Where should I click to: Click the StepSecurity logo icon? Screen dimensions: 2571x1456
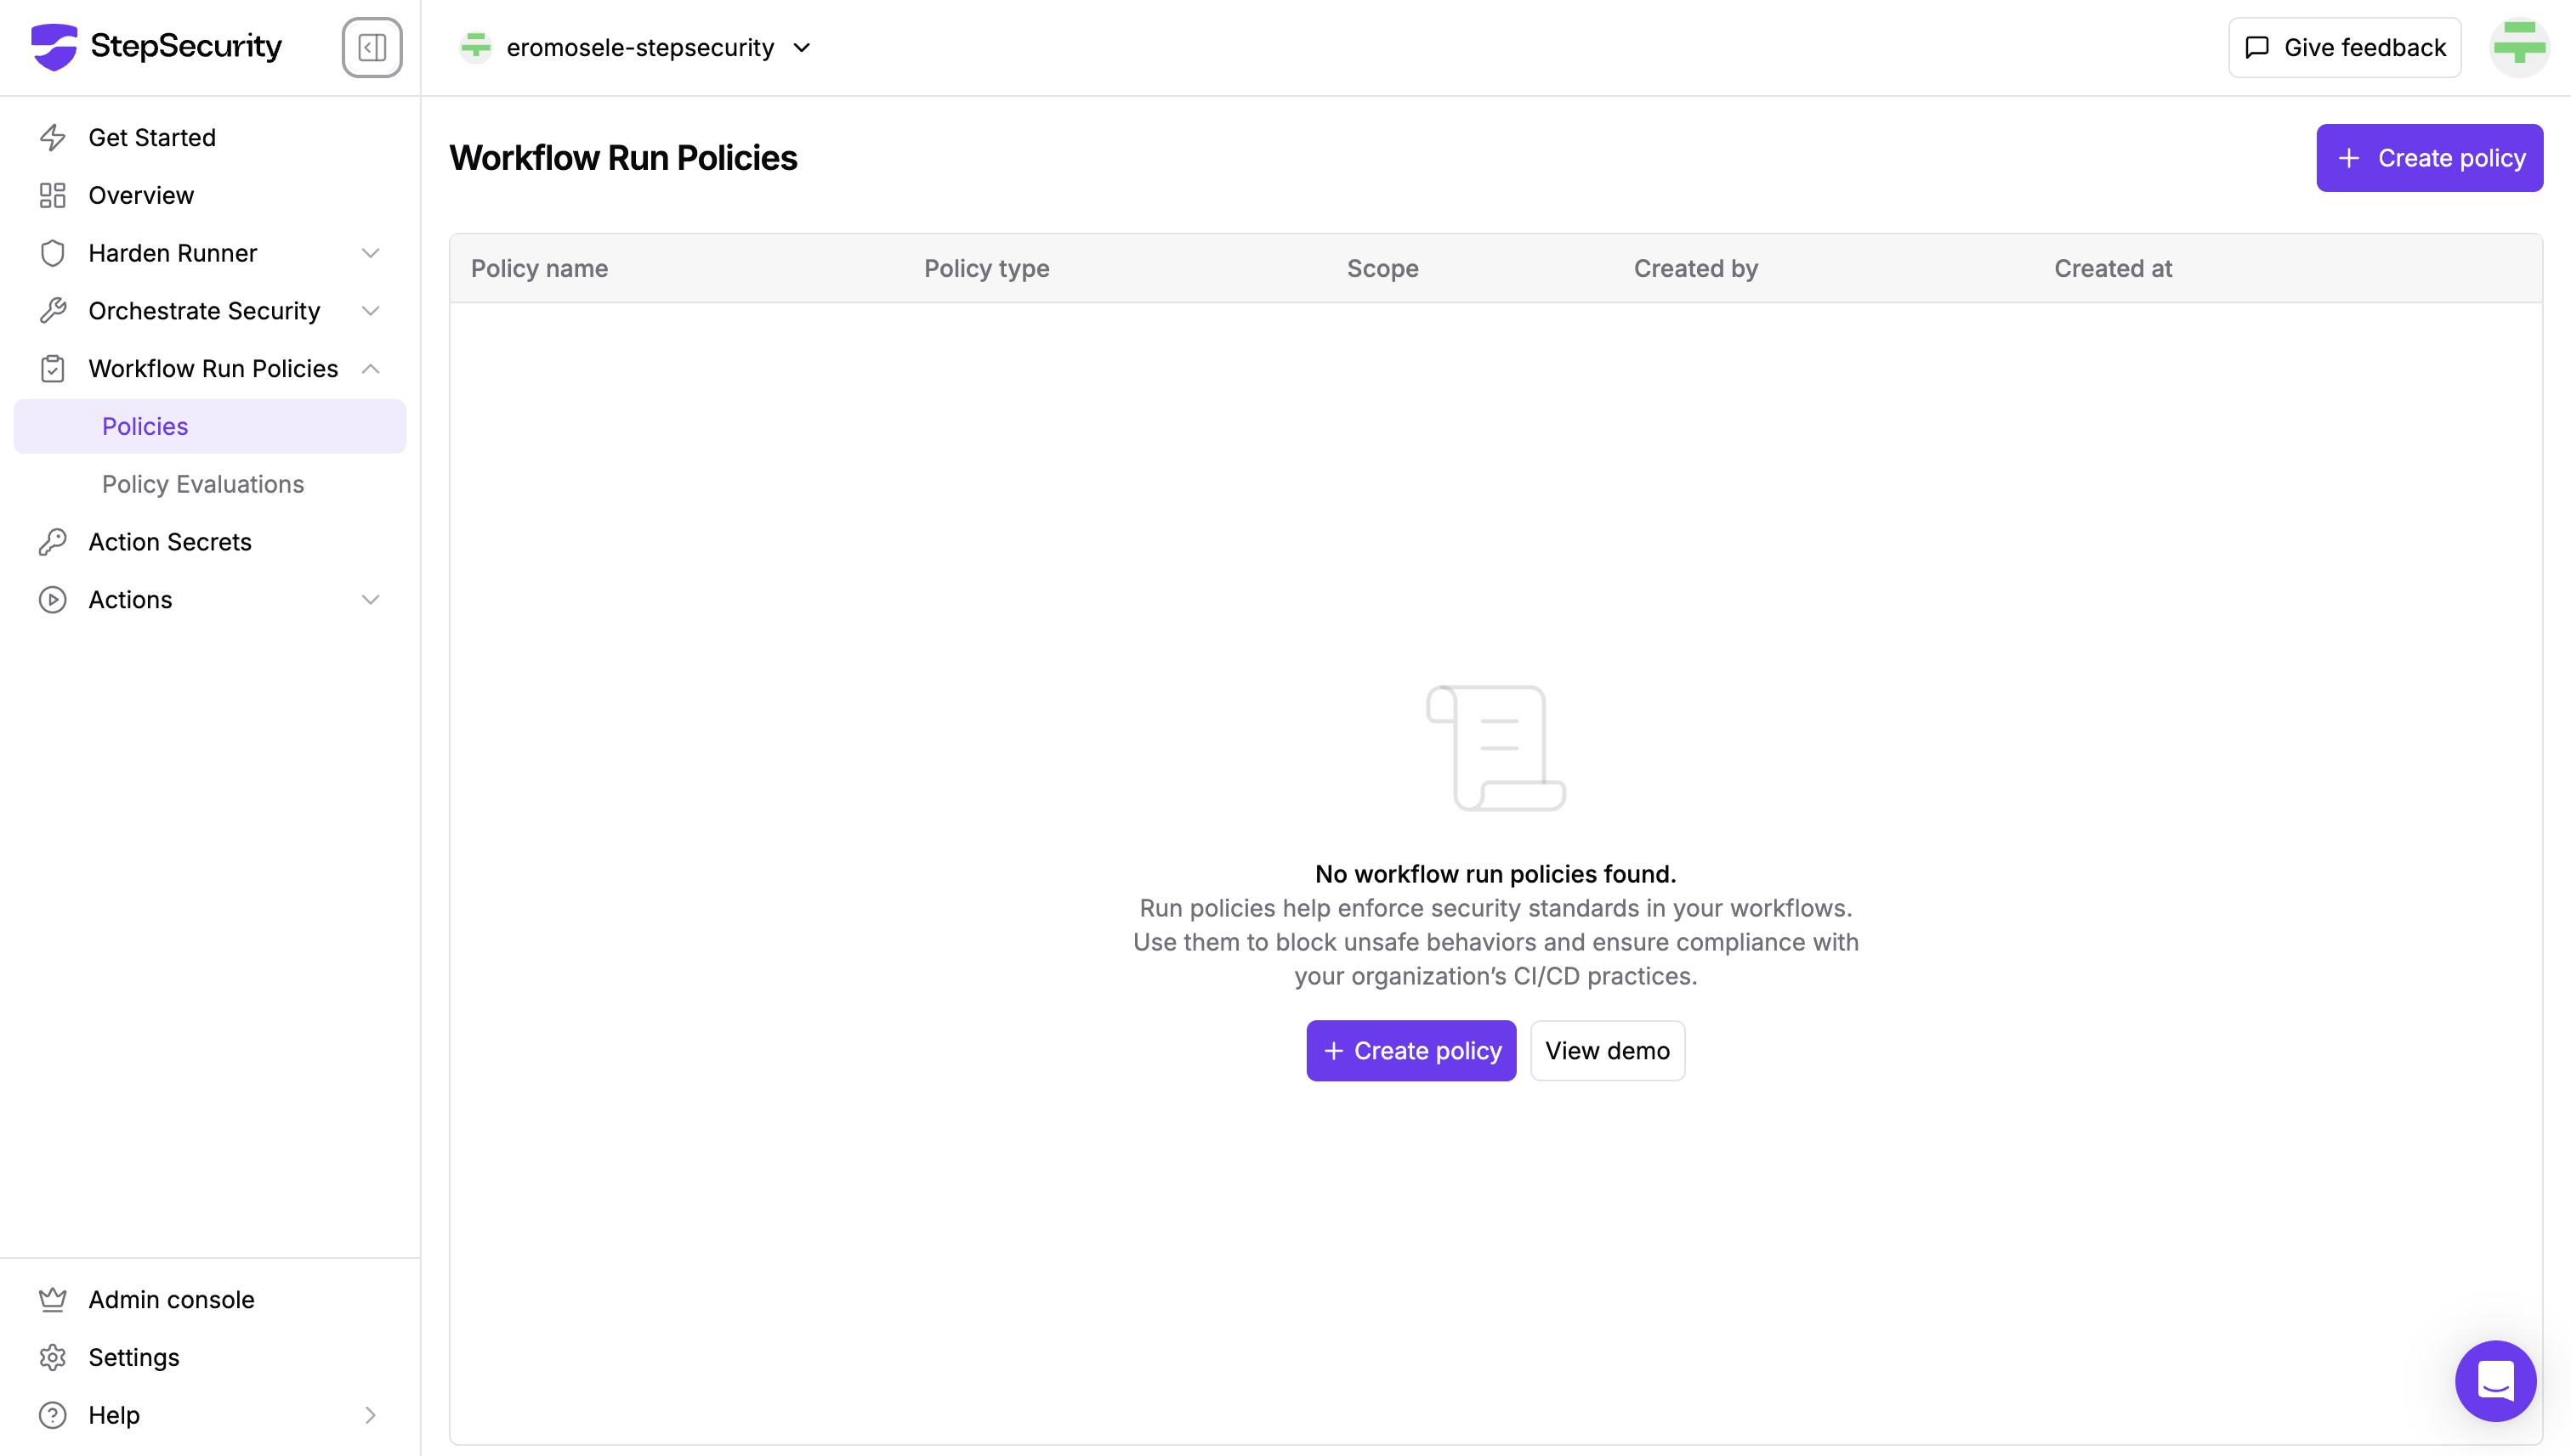54,47
